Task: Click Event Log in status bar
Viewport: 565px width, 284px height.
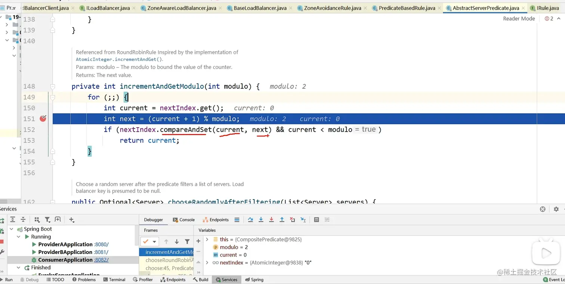Action: tap(554, 280)
